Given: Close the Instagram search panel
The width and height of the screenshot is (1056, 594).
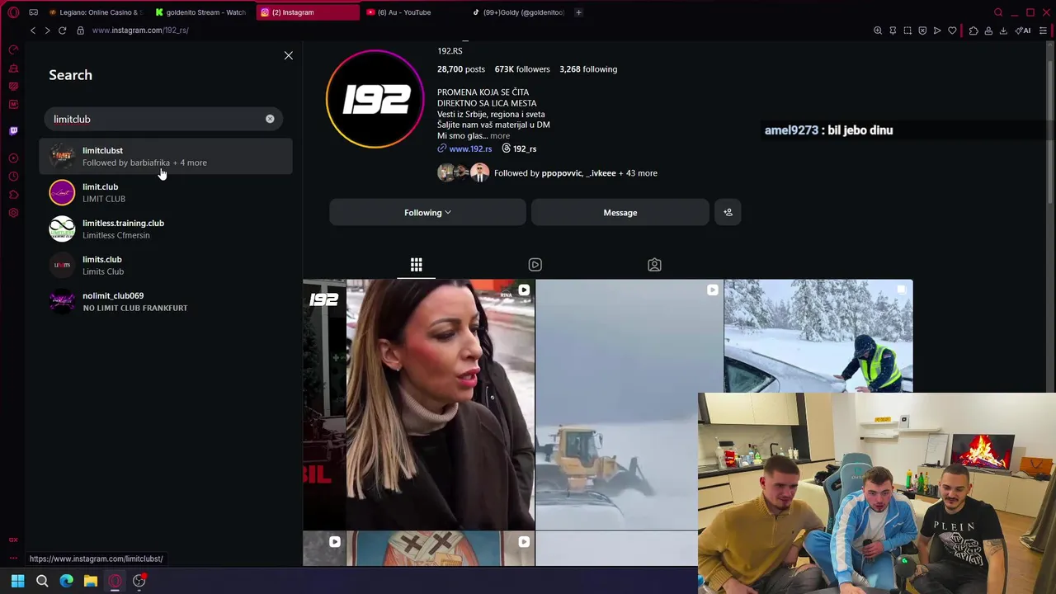Looking at the screenshot, I should pyautogui.click(x=288, y=55).
